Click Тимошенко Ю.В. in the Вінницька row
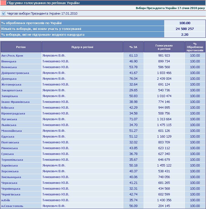 56,61
